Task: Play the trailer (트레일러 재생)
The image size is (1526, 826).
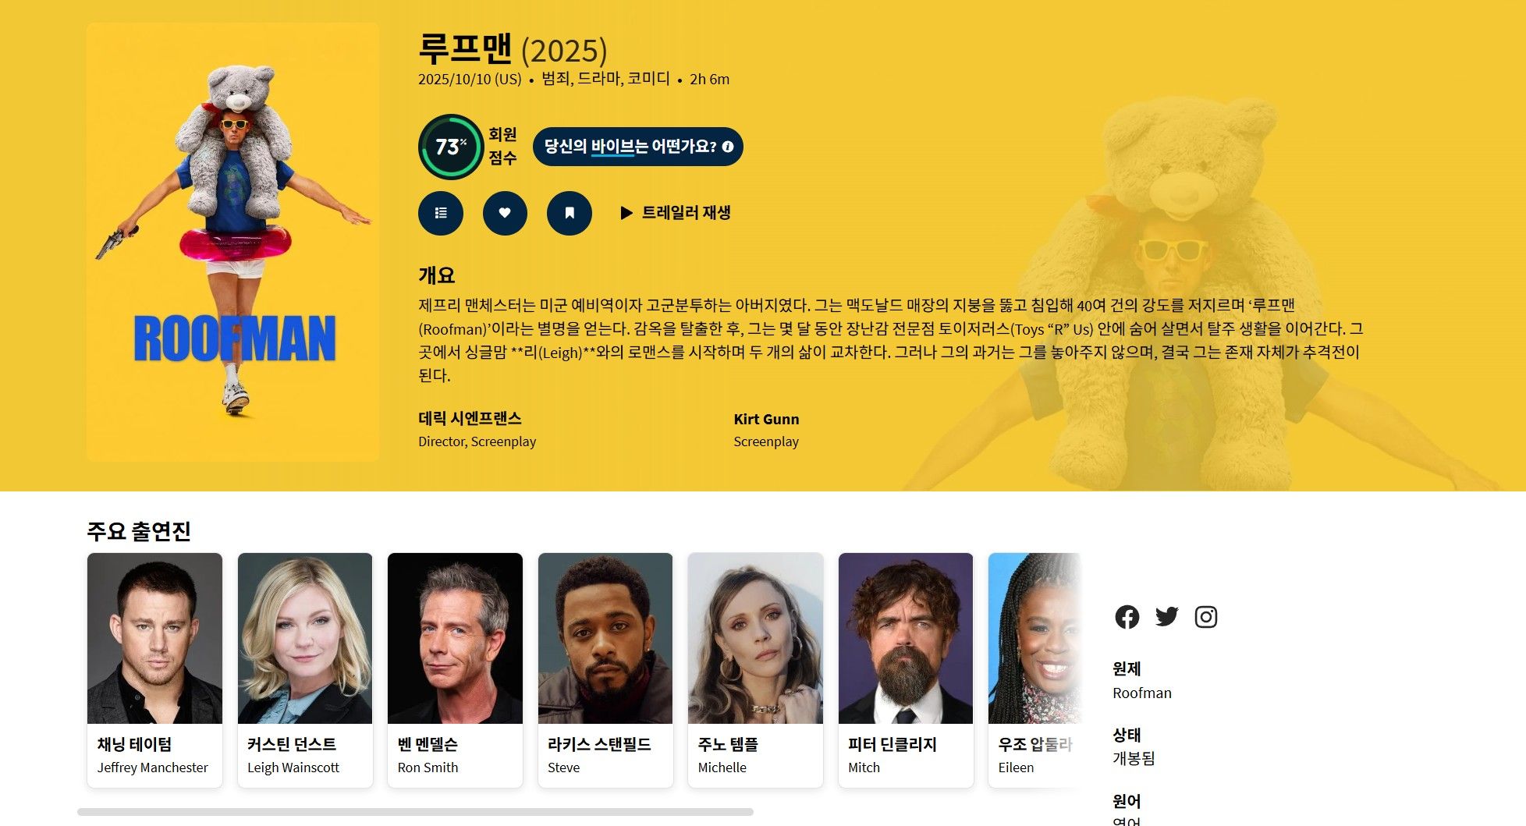Action: point(676,213)
